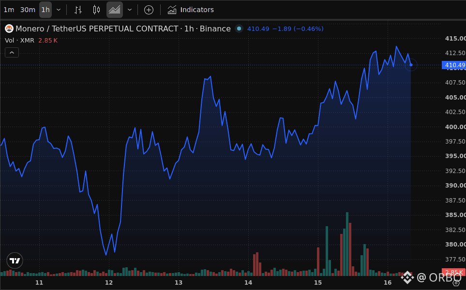
Task: Click the 385.00 price axis label
Action: click(455, 215)
